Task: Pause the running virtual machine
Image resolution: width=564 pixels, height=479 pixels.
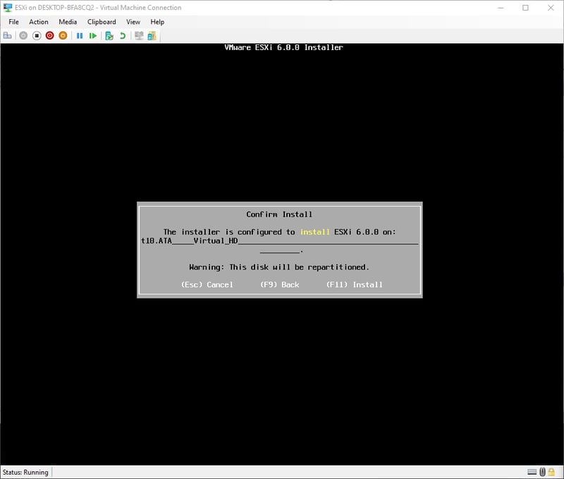Action: pyautogui.click(x=80, y=35)
